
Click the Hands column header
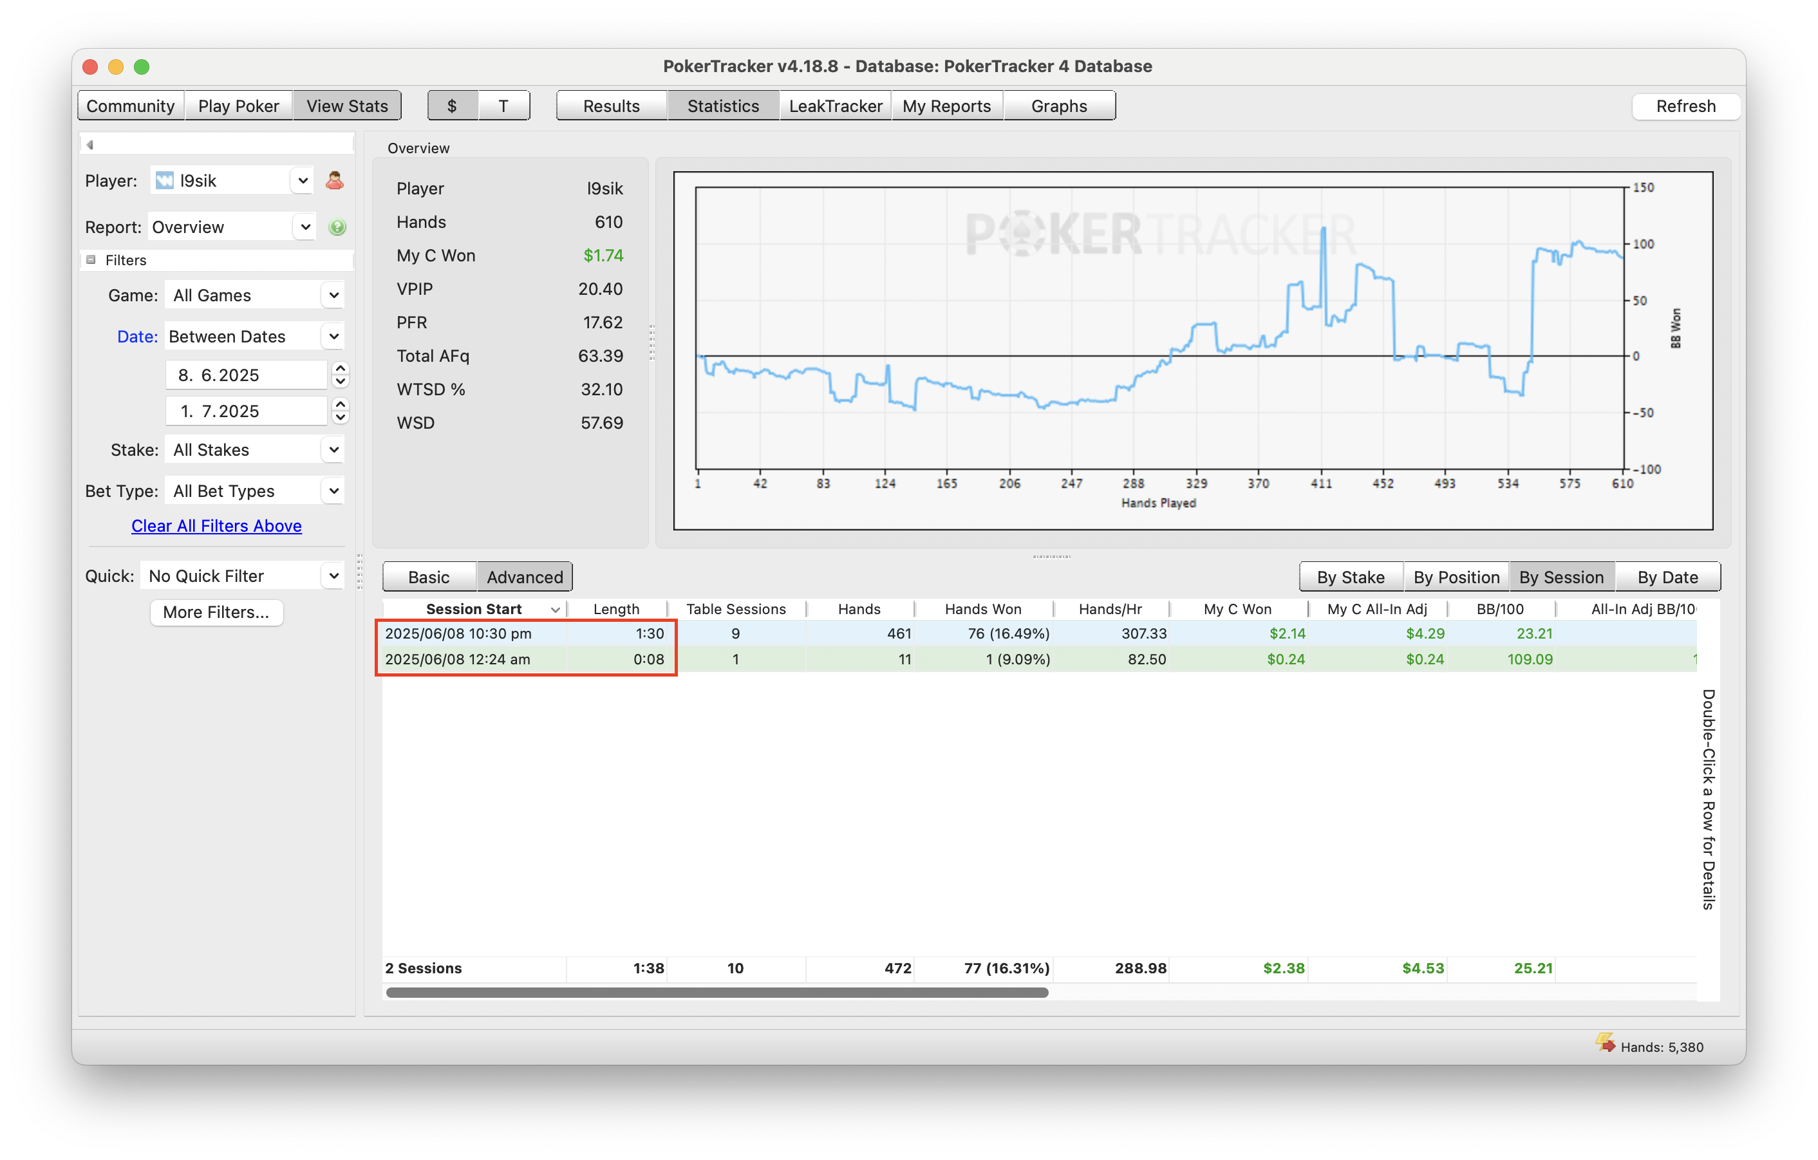click(859, 610)
